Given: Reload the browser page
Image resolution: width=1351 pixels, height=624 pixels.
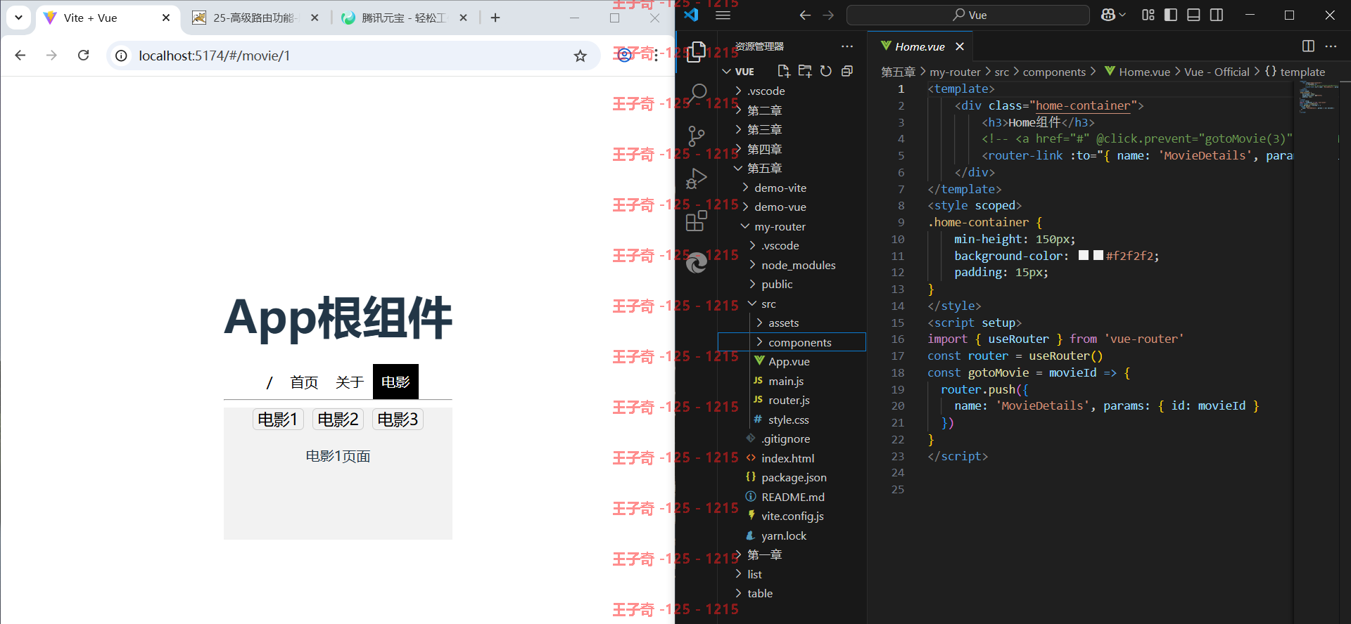Looking at the screenshot, I should (83, 56).
